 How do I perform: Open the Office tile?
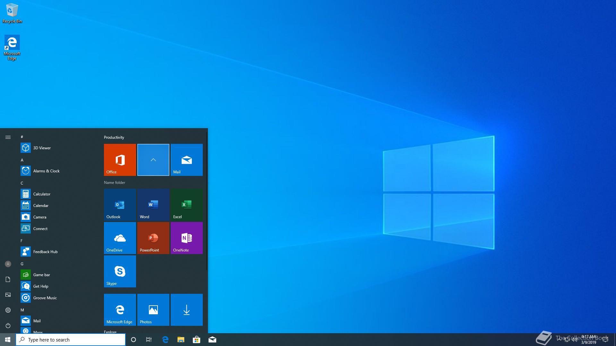pyautogui.click(x=120, y=160)
